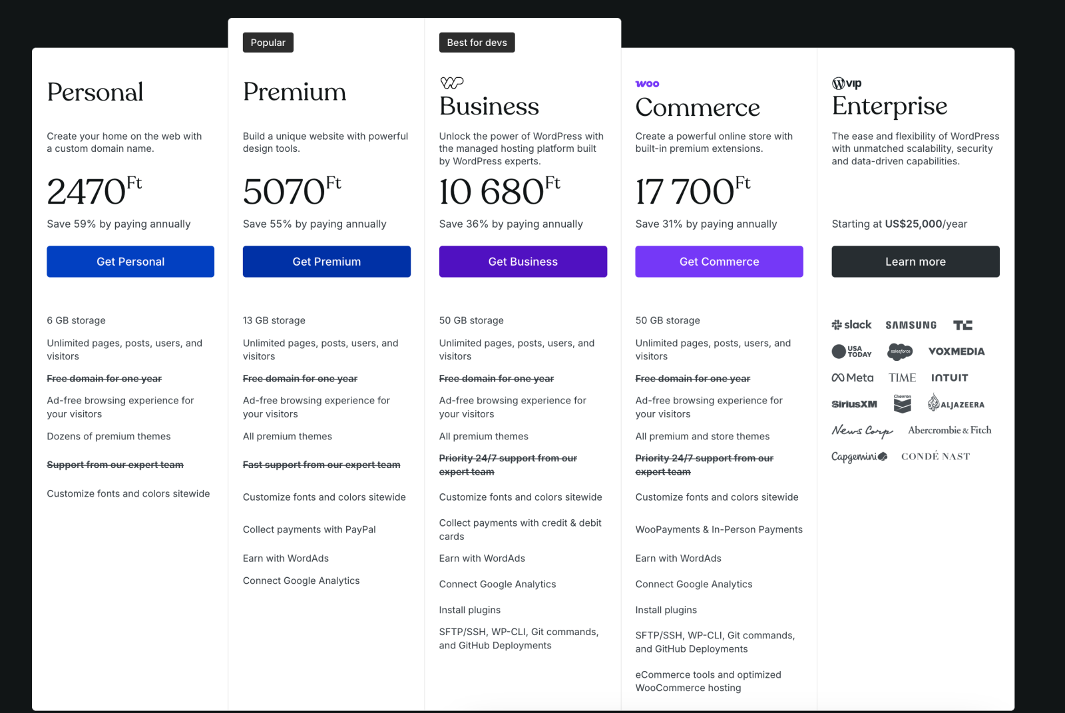Click Install plugins under Business
This screenshot has height=713, width=1065.
(x=470, y=610)
